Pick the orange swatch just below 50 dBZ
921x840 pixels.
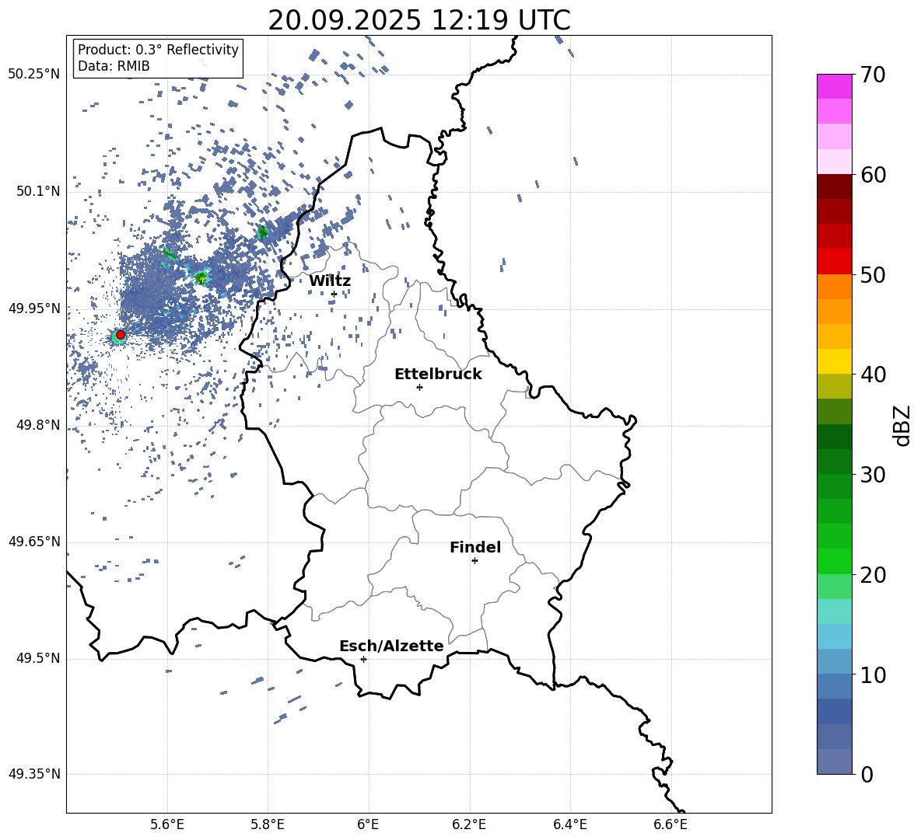coord(834,287)
